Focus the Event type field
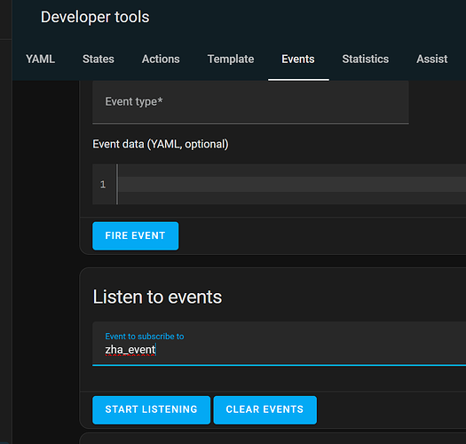Screen dimensions: 466x444 tap(250, 102)
